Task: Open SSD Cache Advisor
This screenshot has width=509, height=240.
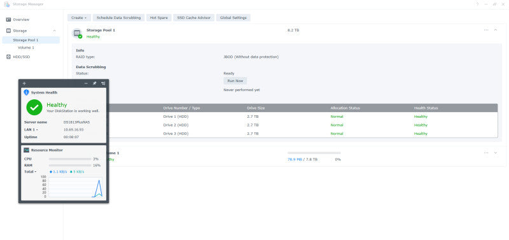Action: 194,18
